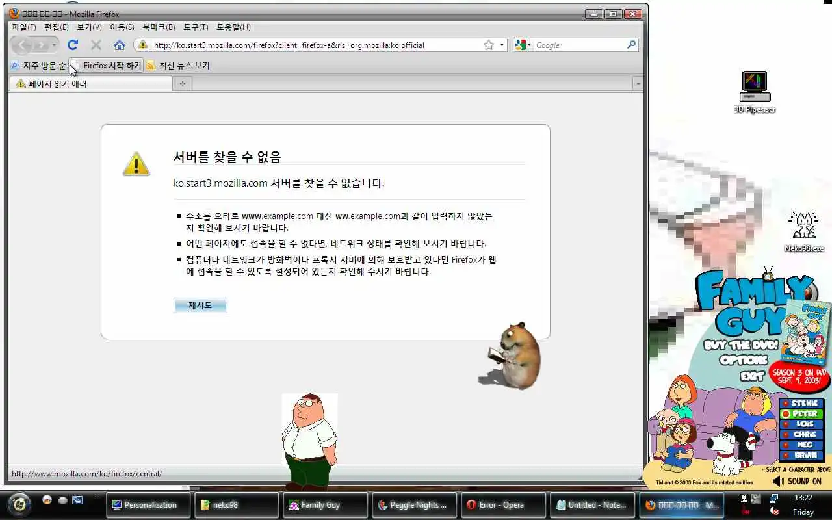
Task: Click the stop loading X icon
Action: [96, 45]
